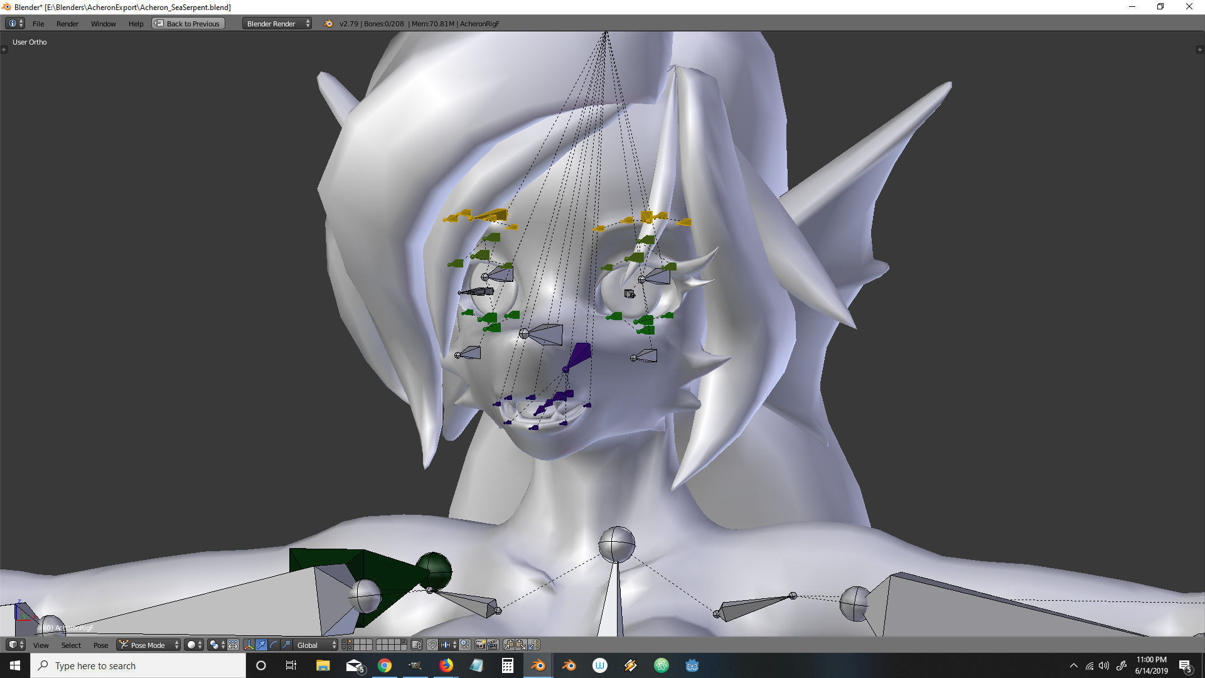
Task: Expand the Global transform orientation dropdown
Action: (x=316, y=645)
